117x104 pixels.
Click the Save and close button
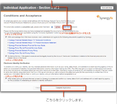(x=107, y=8)
